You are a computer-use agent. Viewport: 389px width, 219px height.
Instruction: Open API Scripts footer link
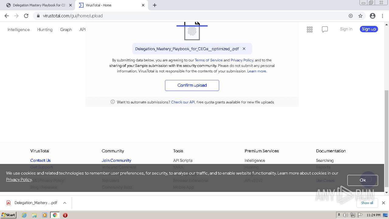point(183,160)
